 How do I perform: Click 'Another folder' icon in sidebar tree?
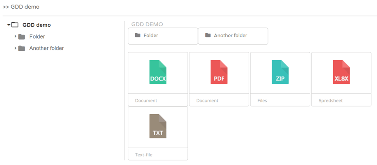coord(22,48)
